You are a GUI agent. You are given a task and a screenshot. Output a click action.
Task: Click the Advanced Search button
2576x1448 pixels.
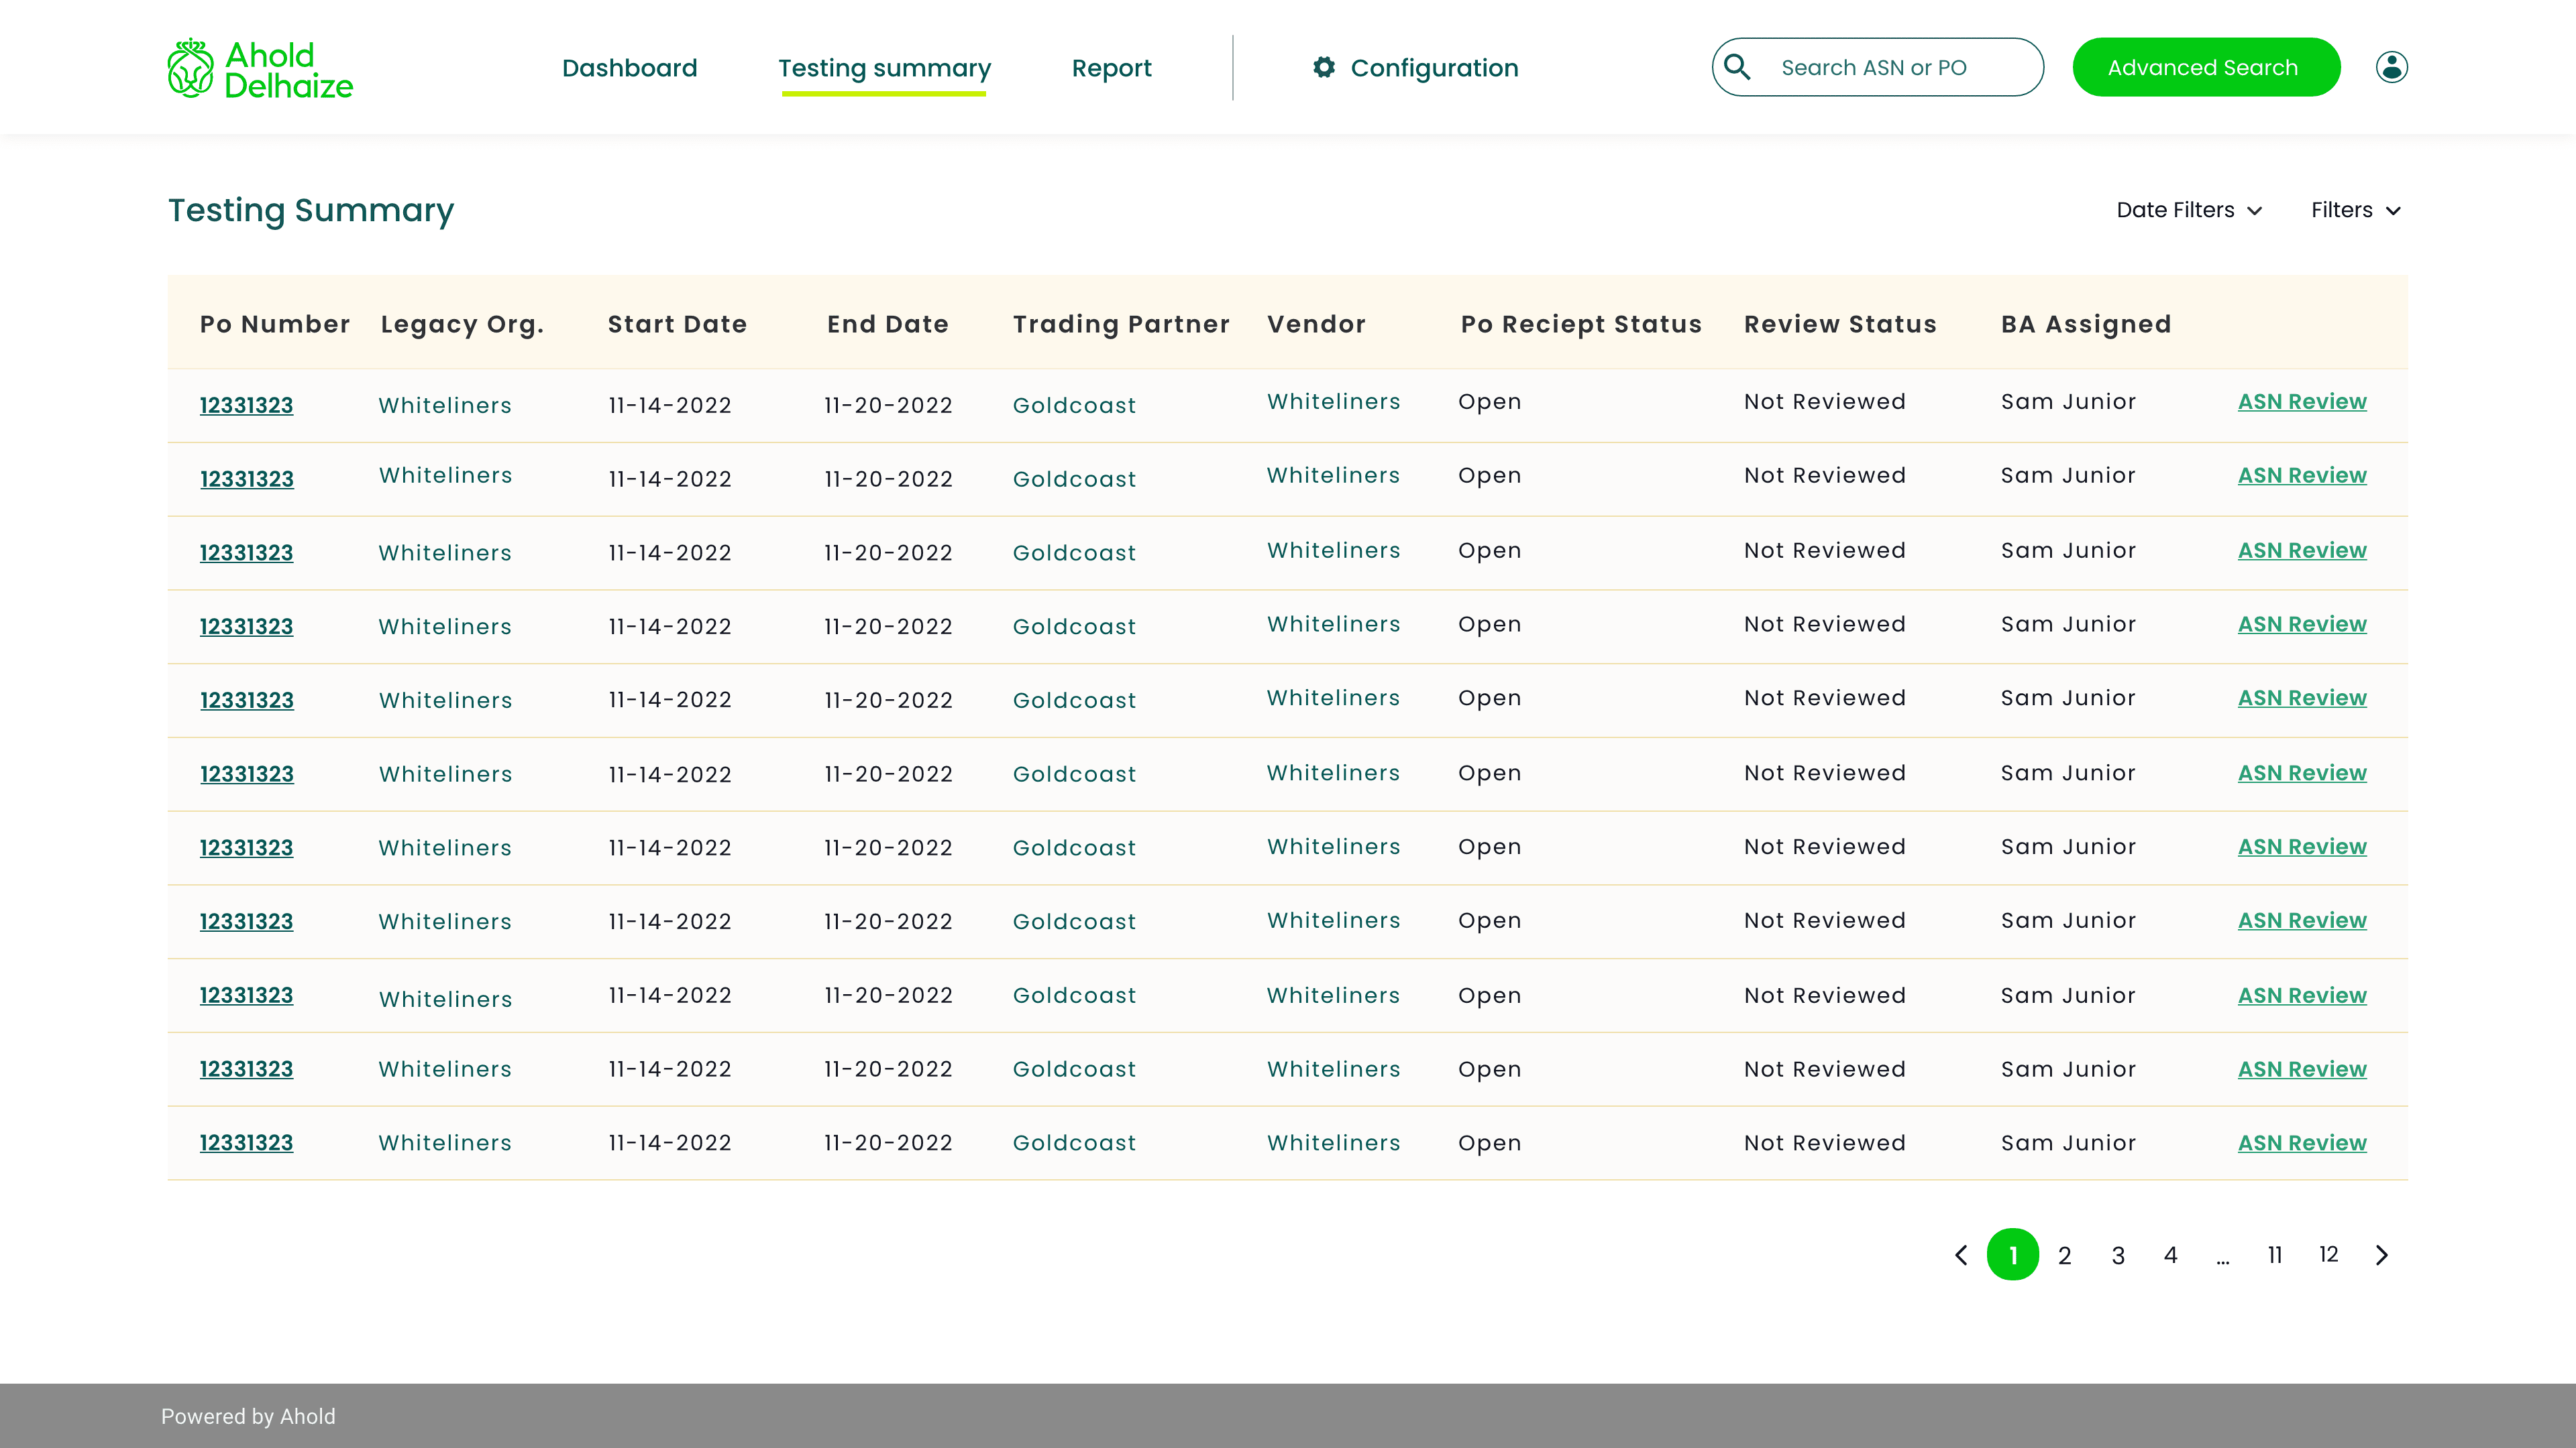coord(2205,67)
